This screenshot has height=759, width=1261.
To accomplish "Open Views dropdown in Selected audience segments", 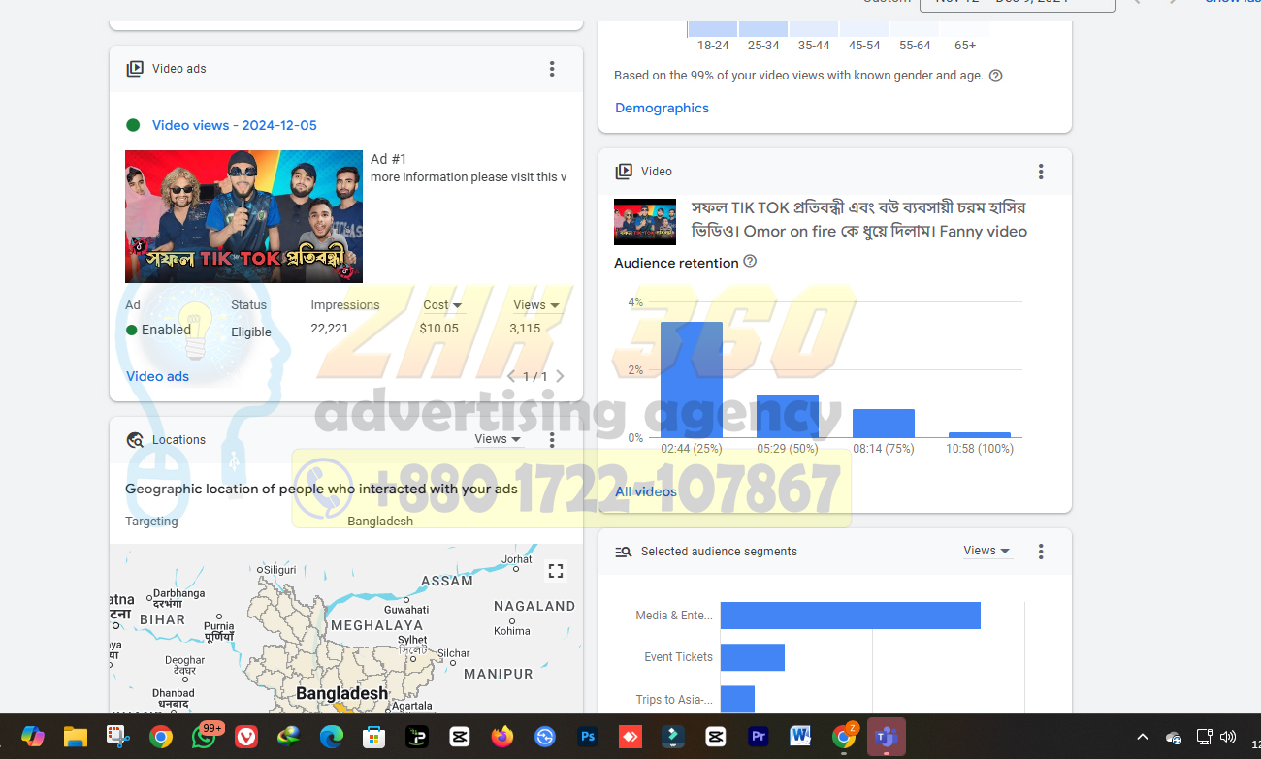I will point(986,551).
